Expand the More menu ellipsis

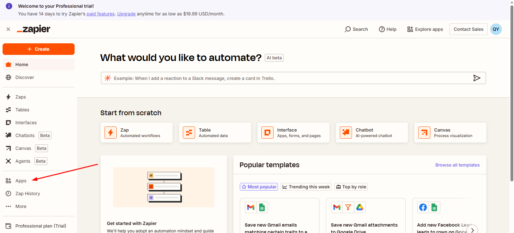click(x=8, y=206)
